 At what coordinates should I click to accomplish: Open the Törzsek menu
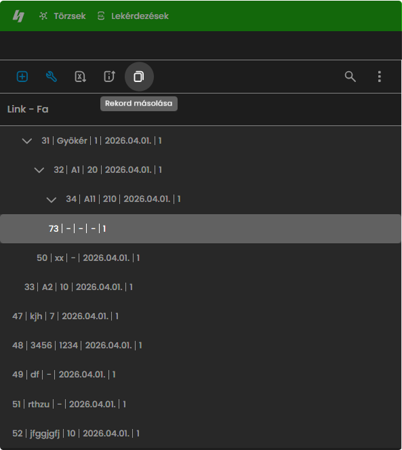[62, 16]
